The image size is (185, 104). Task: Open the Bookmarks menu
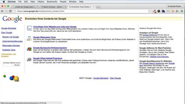(x=52, y=2)
